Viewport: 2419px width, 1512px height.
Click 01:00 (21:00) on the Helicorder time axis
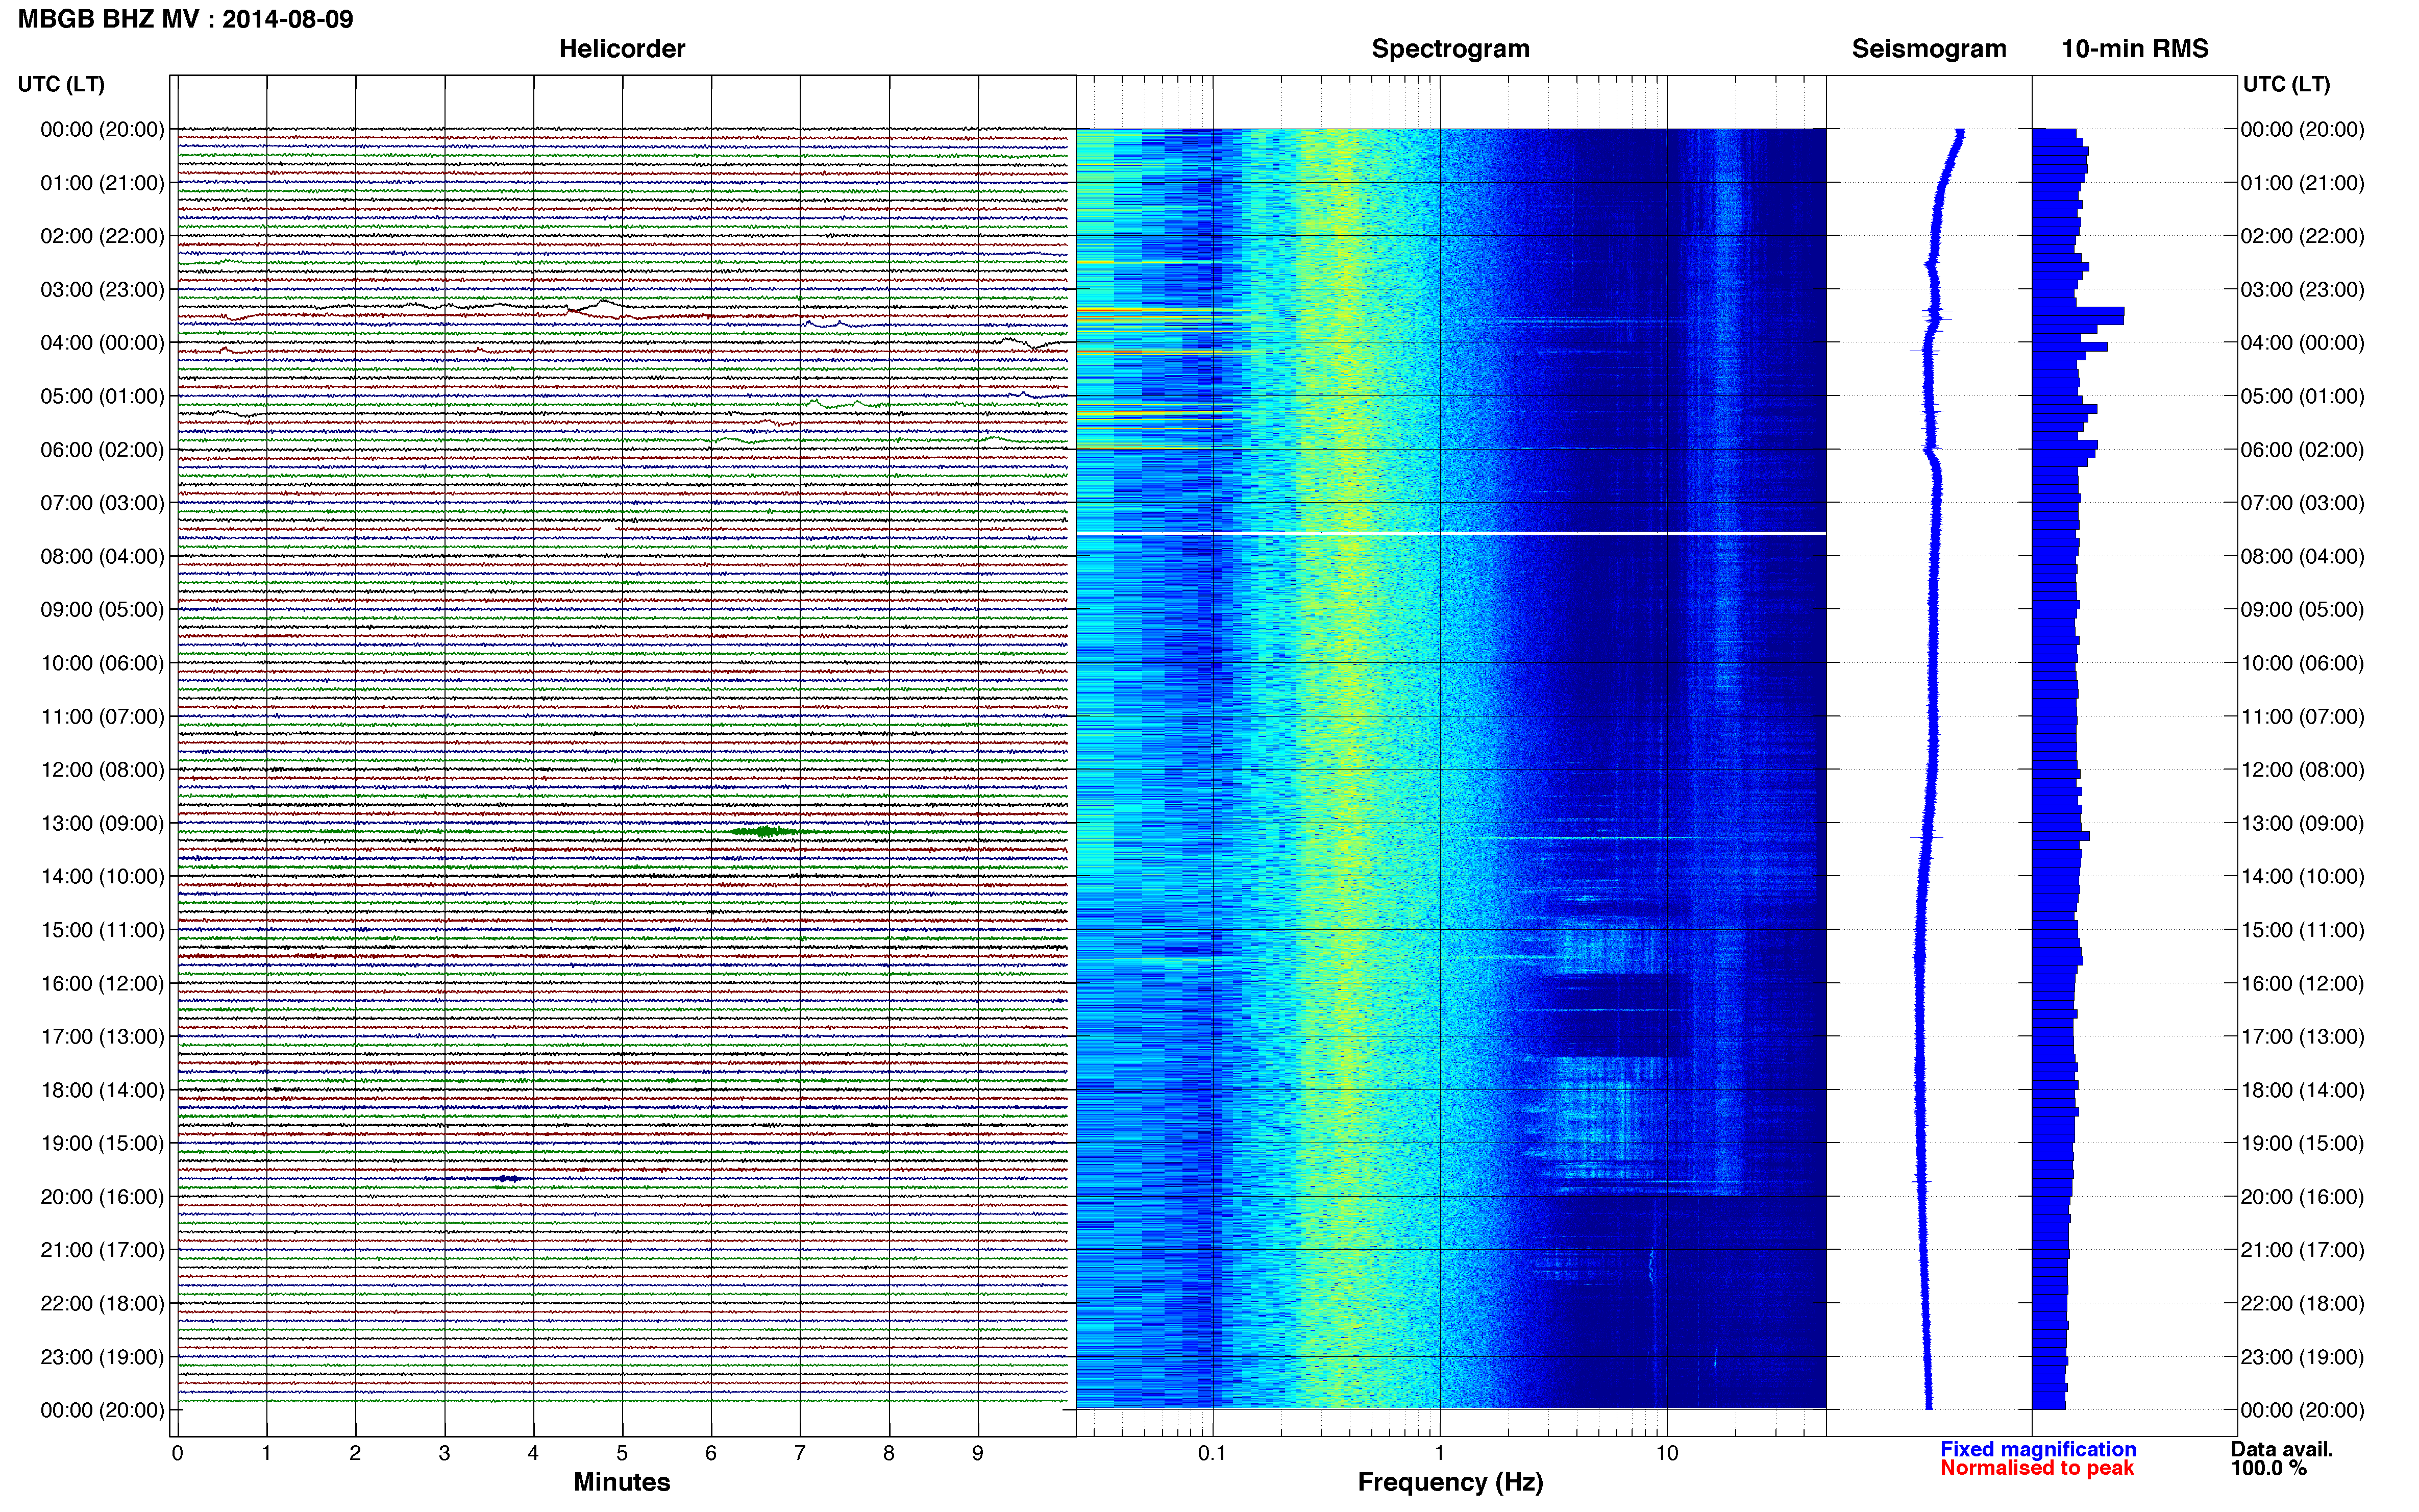click(x=102, y=183)
